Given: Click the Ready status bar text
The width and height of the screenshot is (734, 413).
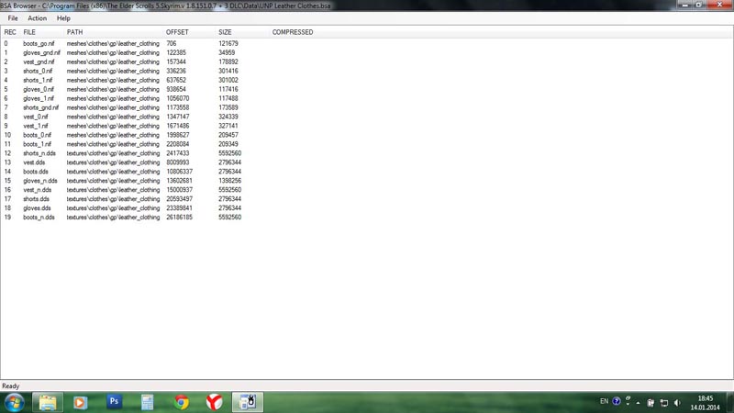Looking at the screenshot, I should pyautogui.click(x=11, y=386).
